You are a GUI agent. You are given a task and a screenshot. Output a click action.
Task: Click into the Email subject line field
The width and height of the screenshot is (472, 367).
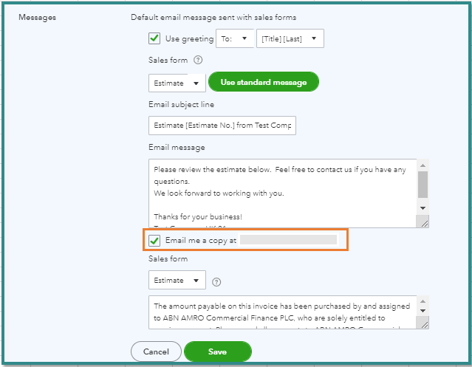[x=222, y=126]
